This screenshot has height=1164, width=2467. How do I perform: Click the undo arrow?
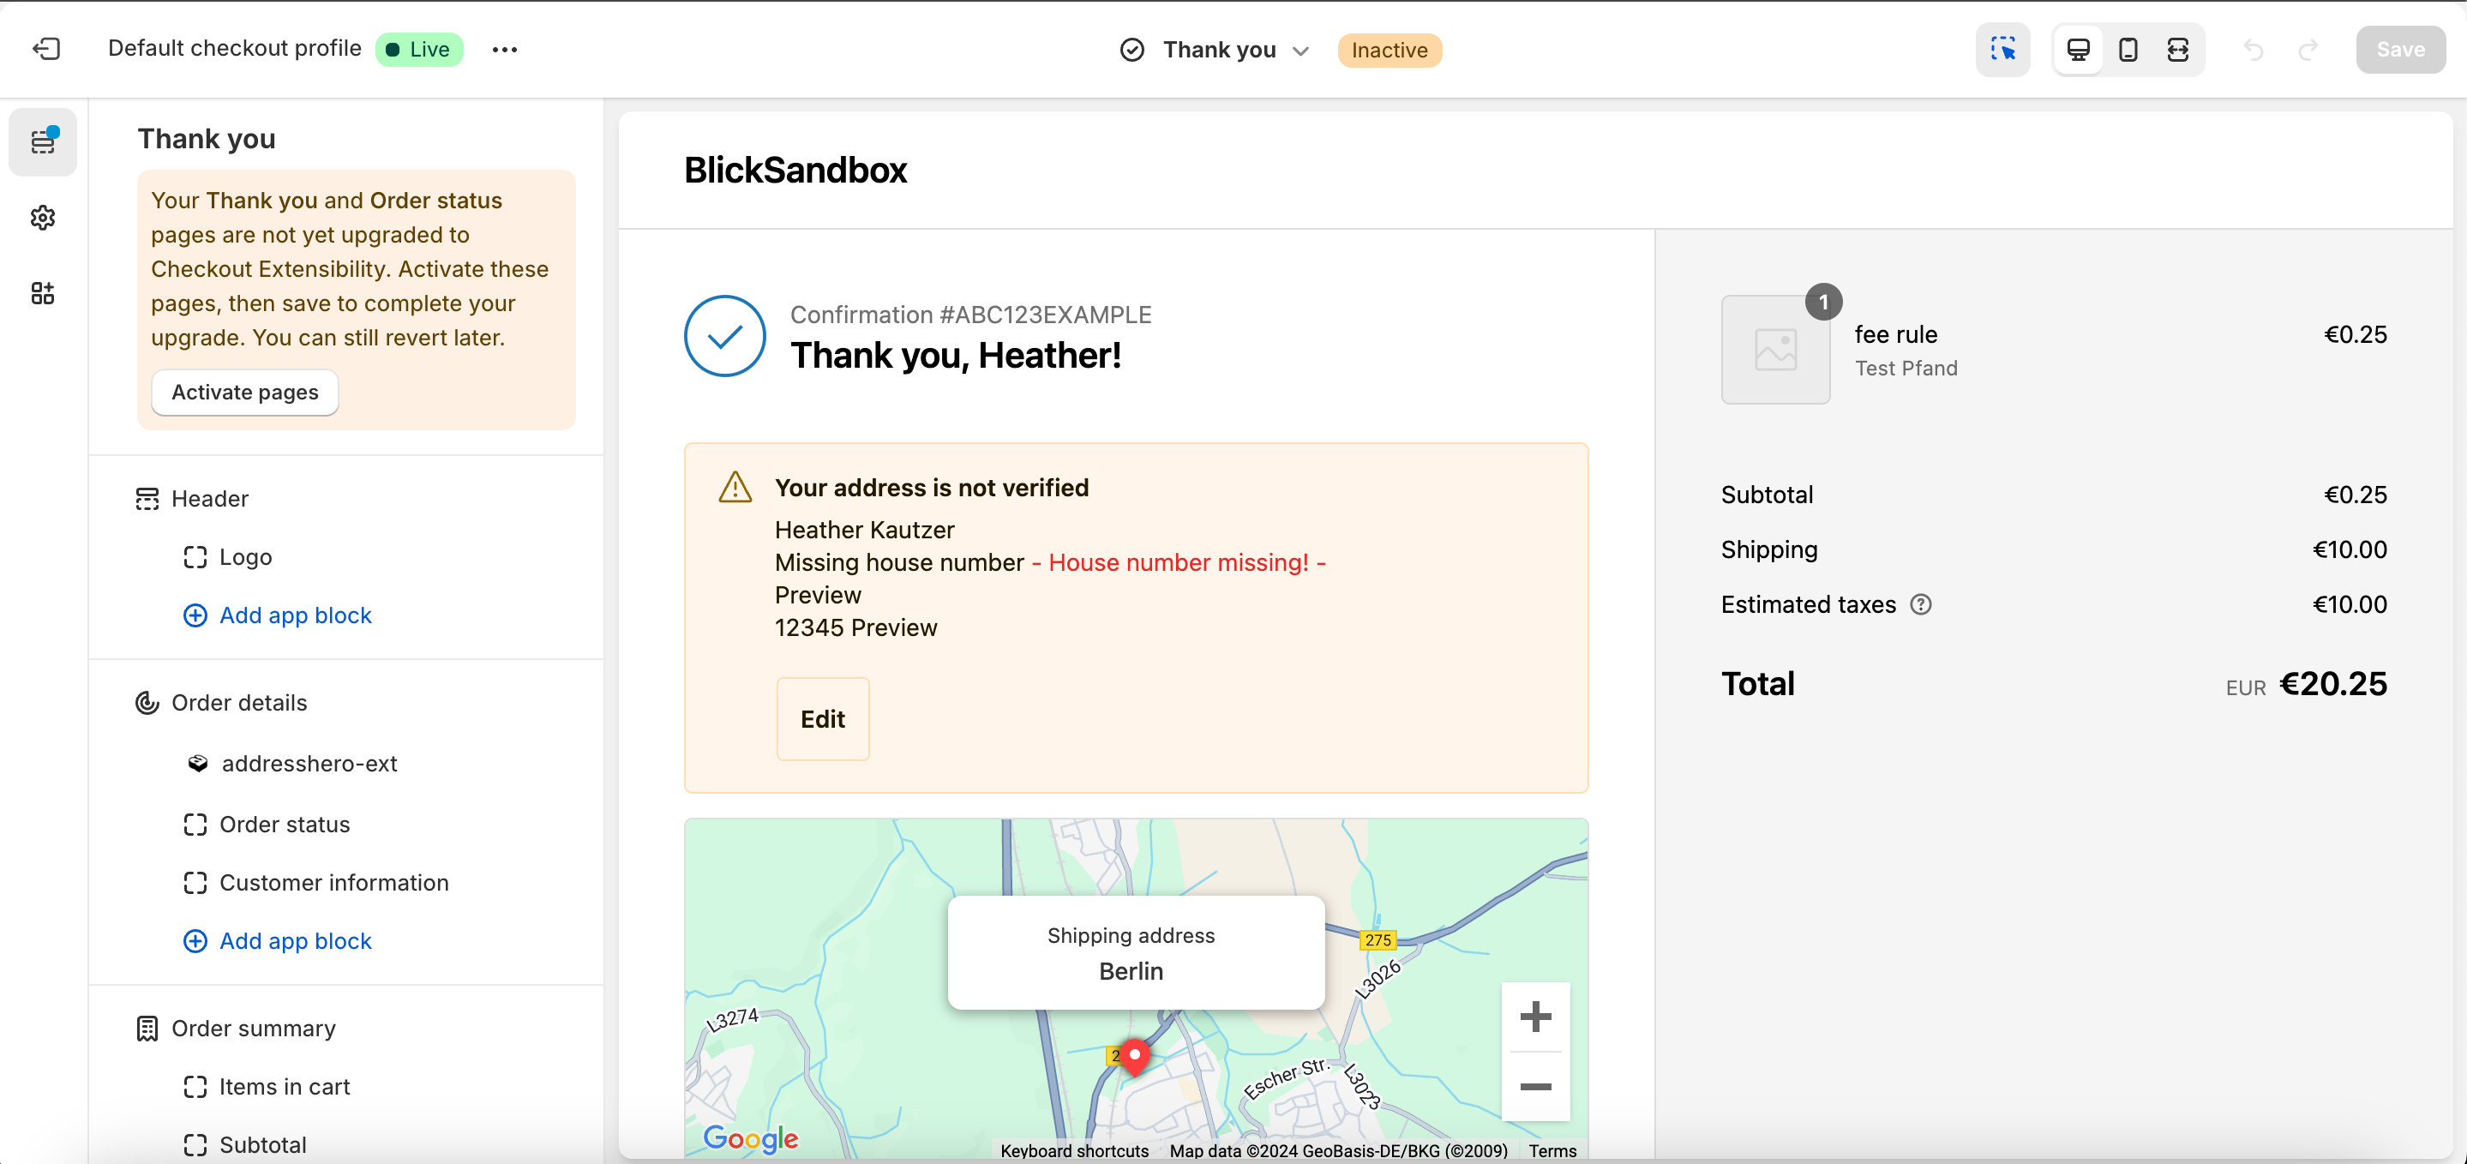tap(2254, 50)
